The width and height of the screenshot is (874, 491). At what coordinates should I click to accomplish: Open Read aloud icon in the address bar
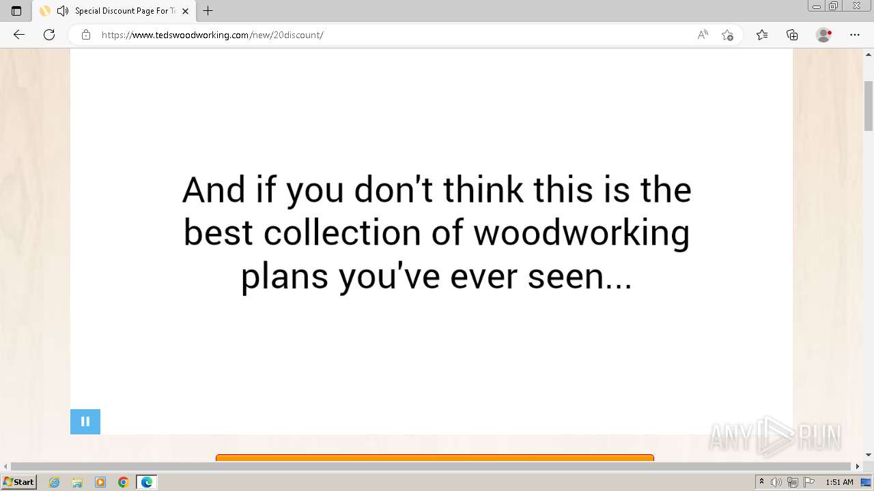(703, 35)
